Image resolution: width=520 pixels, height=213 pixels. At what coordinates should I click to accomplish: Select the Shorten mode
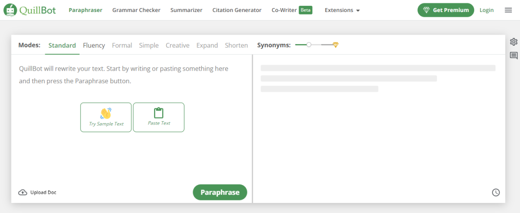236,45
